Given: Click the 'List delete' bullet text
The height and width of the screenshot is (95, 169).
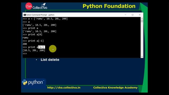Looking at the screenshot, I should click(50, 60).
